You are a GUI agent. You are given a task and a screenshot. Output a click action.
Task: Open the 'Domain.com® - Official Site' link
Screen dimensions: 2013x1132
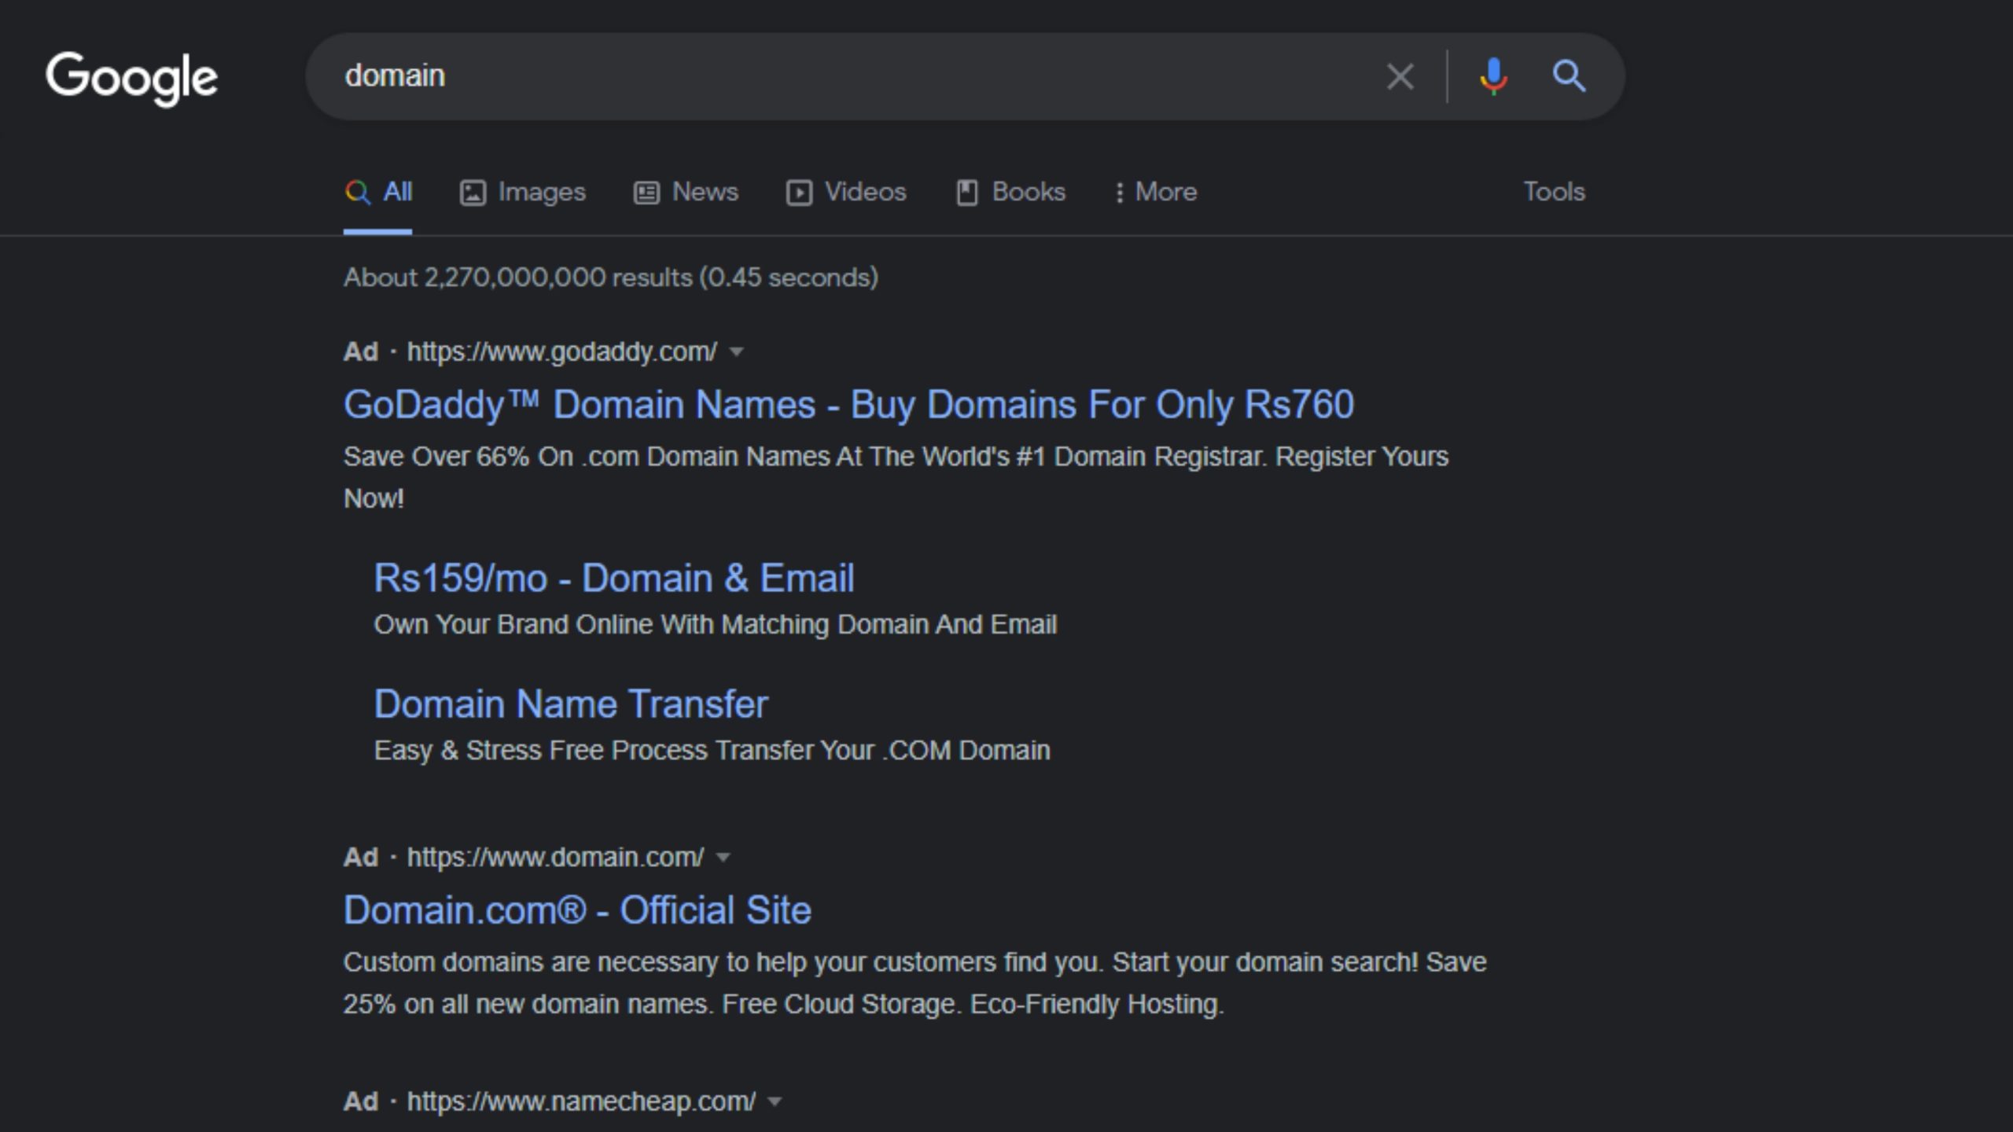tap(577, 910)
